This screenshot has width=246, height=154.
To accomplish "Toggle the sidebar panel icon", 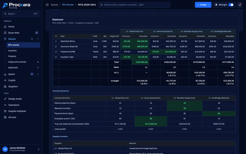I will [47, 5].
